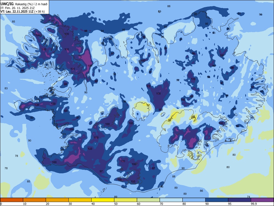
Task: Click the '57' humidity value on the yellow glacier
Action: coord(148,105)
